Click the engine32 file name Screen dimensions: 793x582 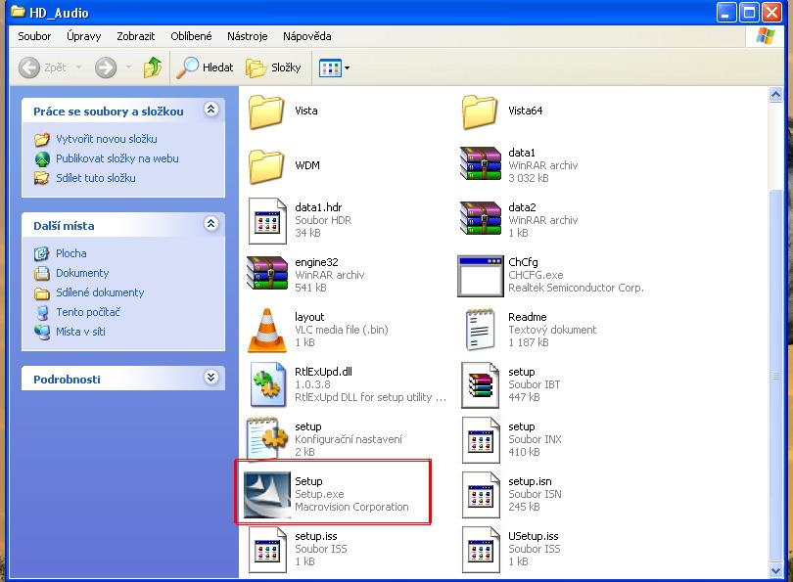[x=316, y=263]
